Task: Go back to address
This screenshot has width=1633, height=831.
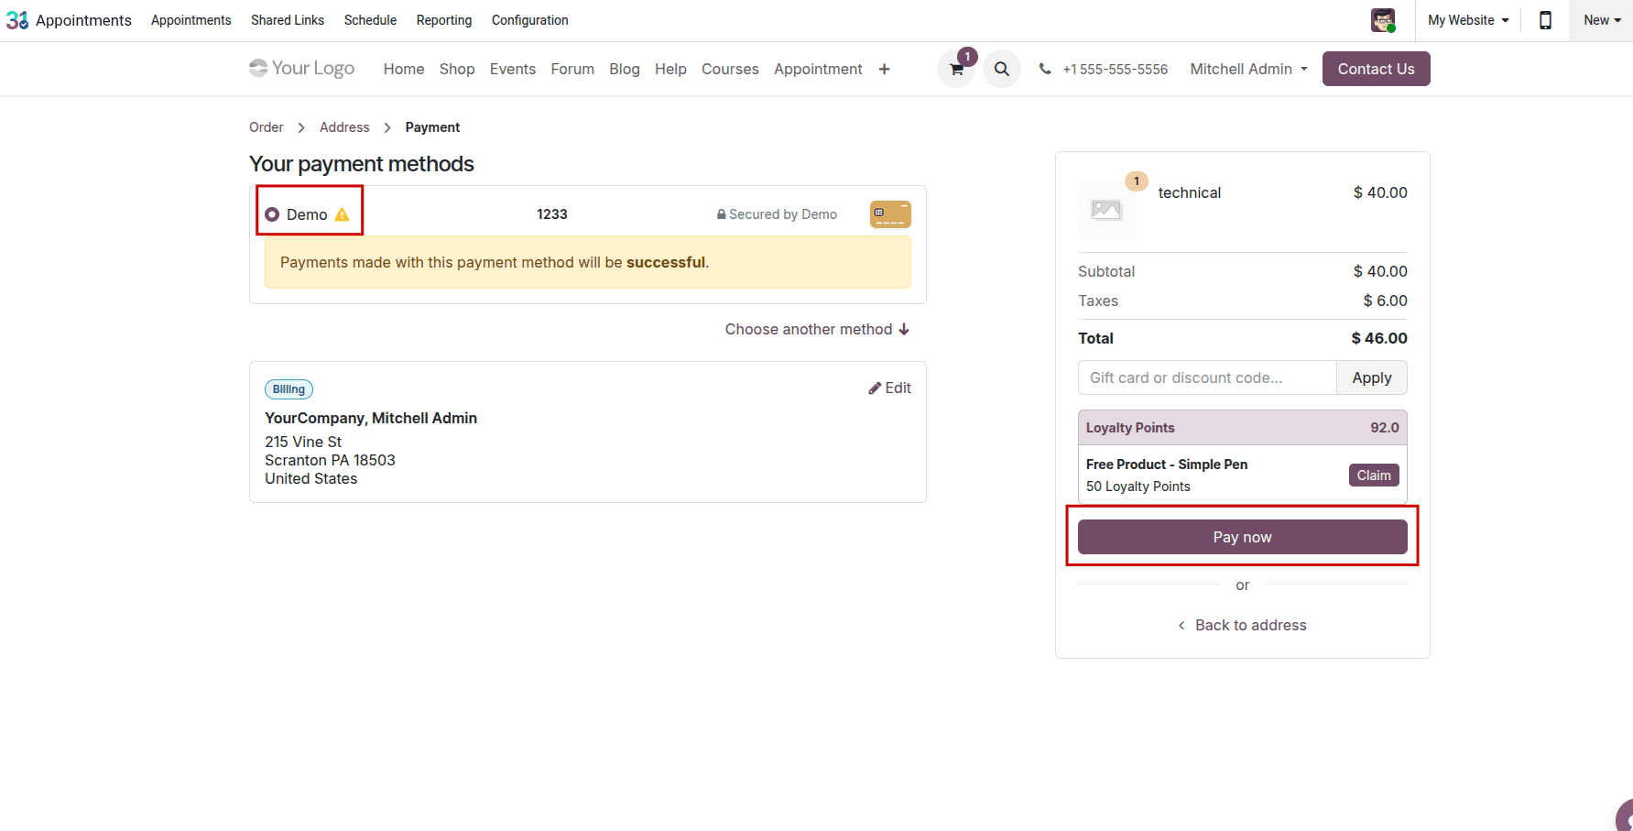Action: click(x=1242, y=625)
